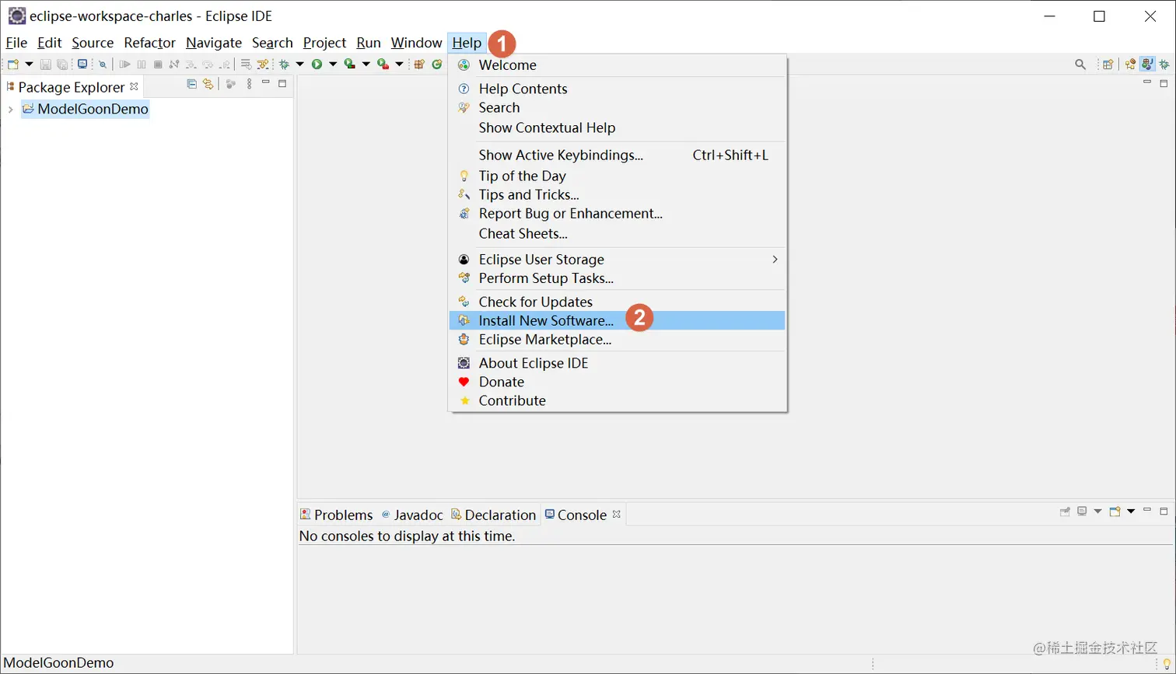
Task: Expand the ModelGoonDemo project tree arrow
Action: click(x=10, y=110)
